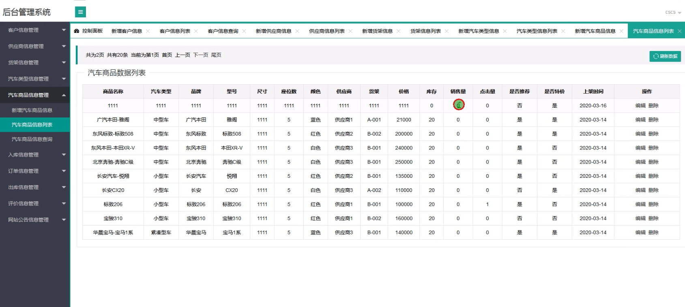
Task: Delete the row named 1111
Action: [x=653, y=106]
